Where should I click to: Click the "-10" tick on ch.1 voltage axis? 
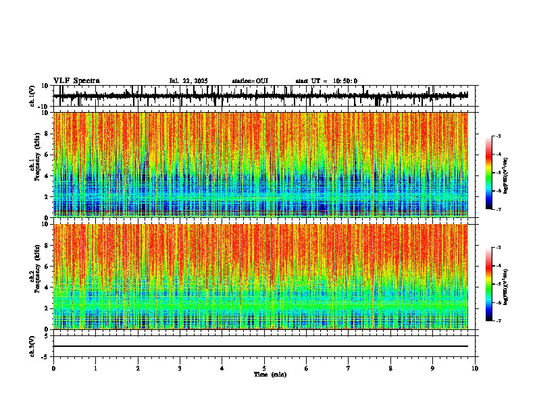point(44,107)
